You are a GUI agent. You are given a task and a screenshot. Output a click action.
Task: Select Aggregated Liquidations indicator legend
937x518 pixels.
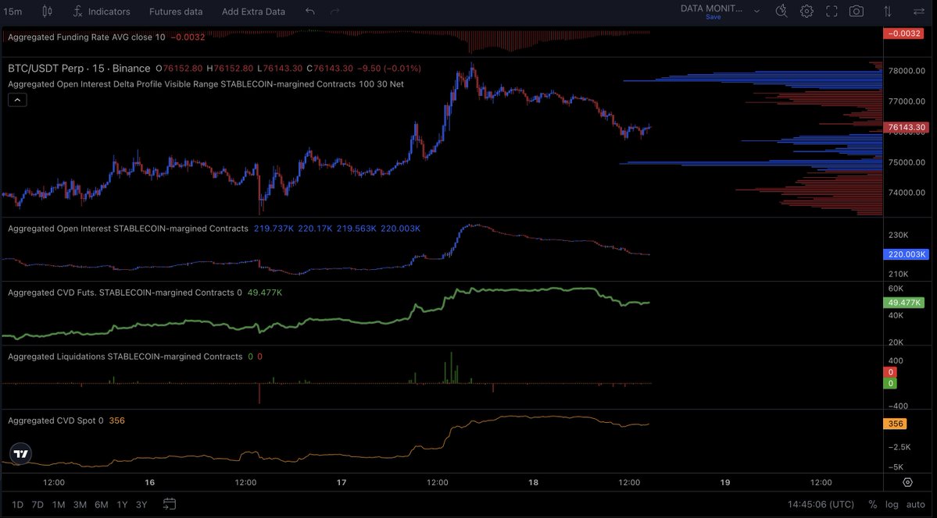(125, 357)
